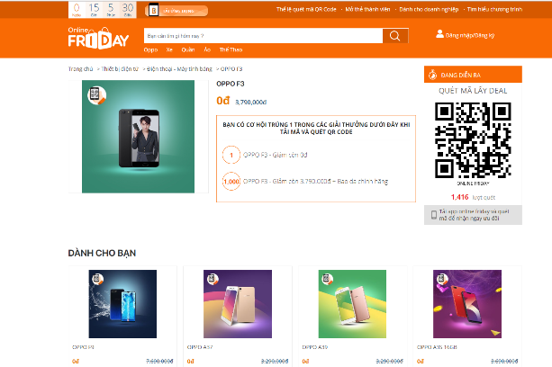Click the circled number 1 prize badge
This screenshot has height=367, width=552.
[x=231, y=155]
